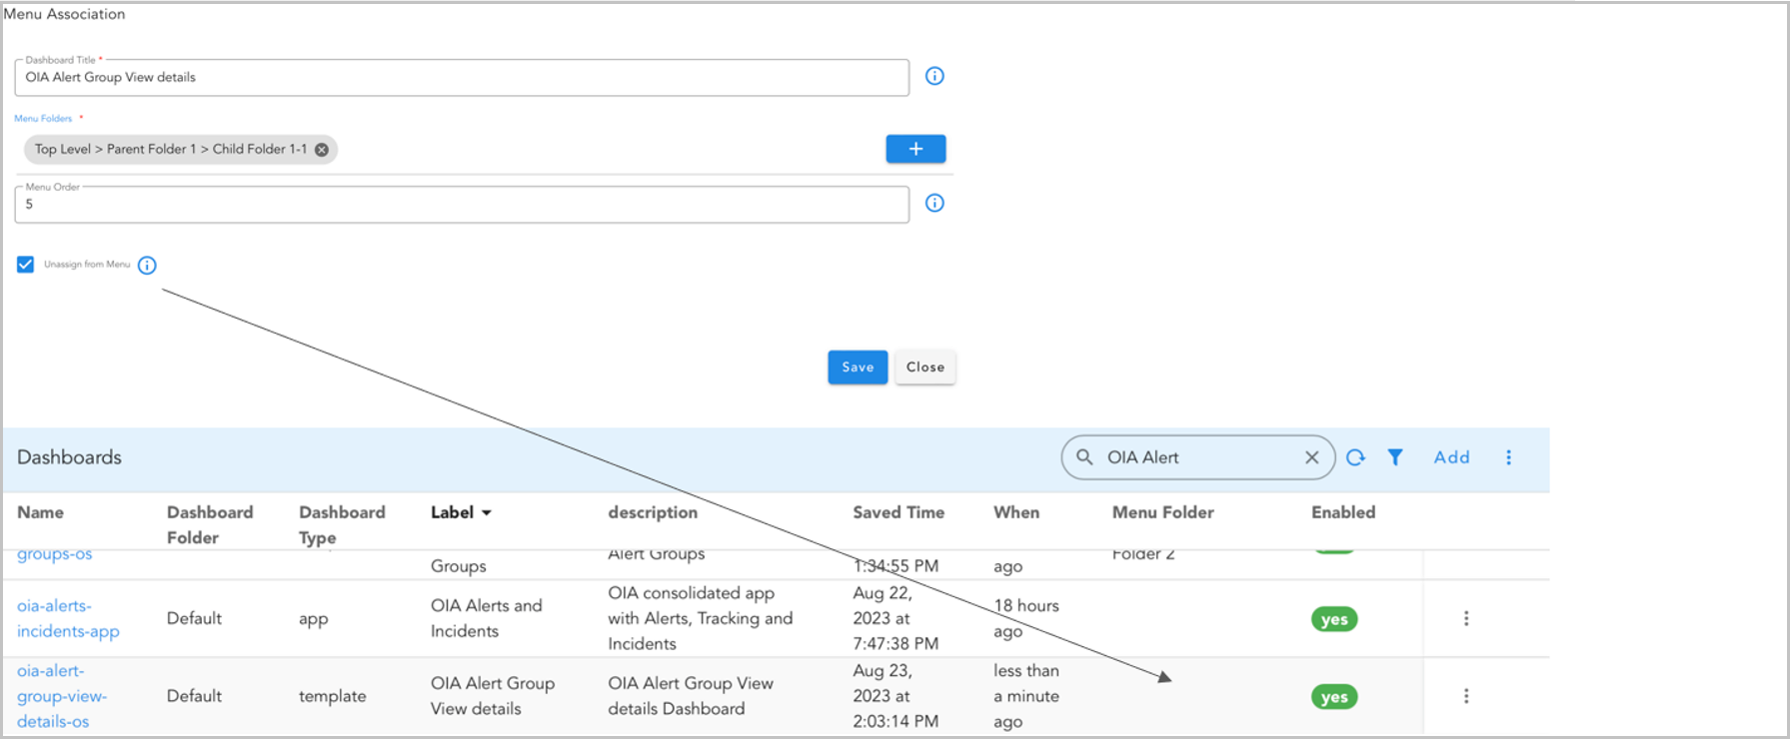This screenshot has height=741, width=1790.
Task: Open row actions for oia-alerts-incidents-app
Action: click(x=1466, y=619)
